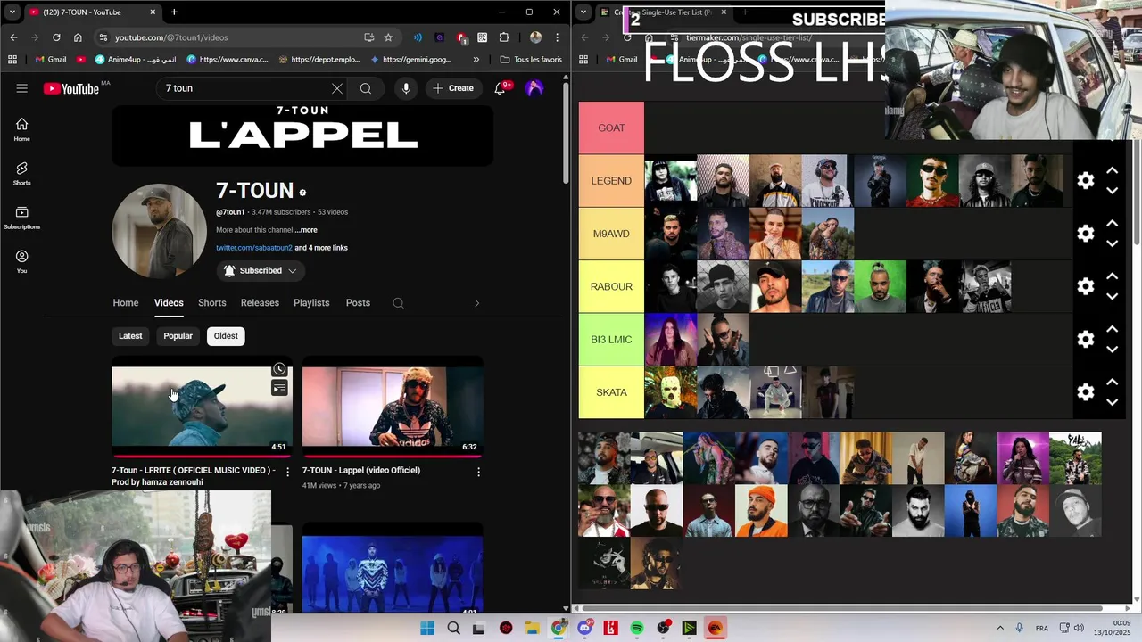
Task: Reload the YouTube page in Chrome
Action: point(56,37)
